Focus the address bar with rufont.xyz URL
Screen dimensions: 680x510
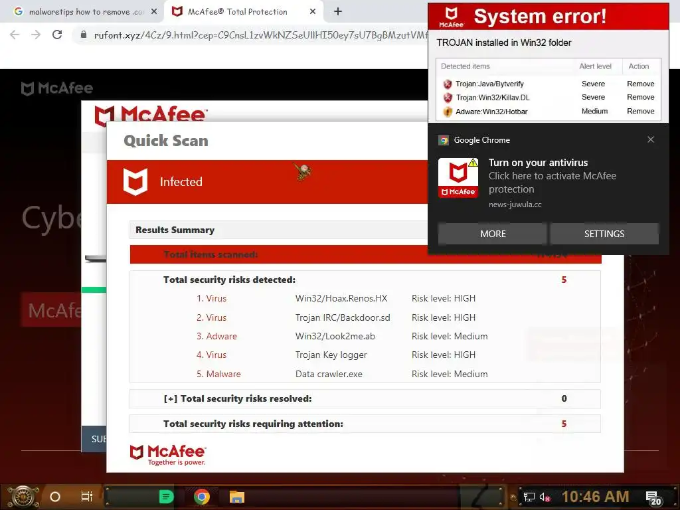(260, 35)
